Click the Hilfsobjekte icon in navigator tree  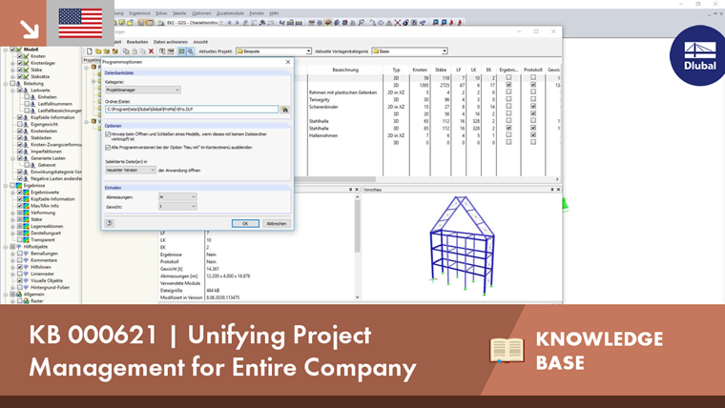(x=19, y=247)
